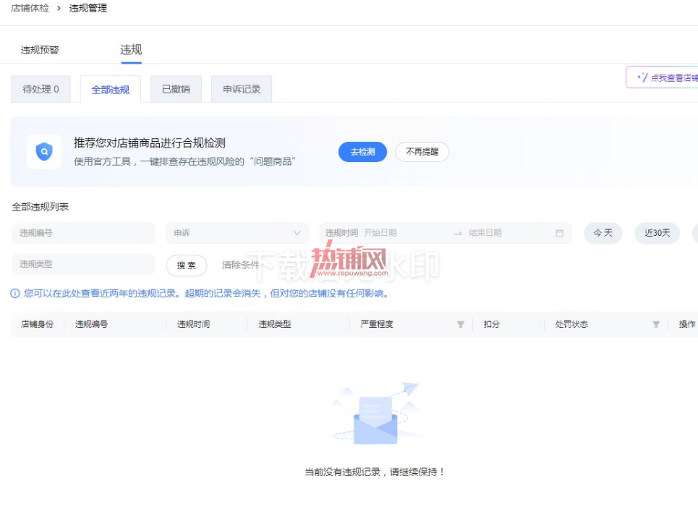The width and height of the screenshot is (698, 518).
Task: Open the 违规时间 start date picker
Action: pyautogui.click(x=380, y=233)
